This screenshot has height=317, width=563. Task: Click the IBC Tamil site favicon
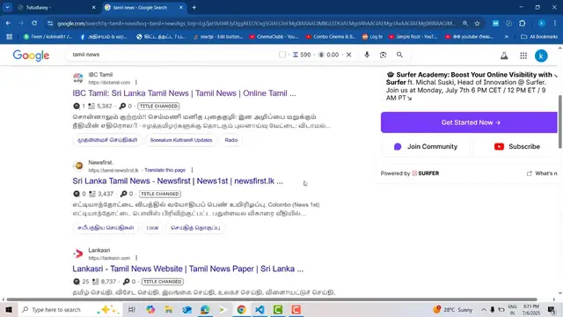point(78,78)
